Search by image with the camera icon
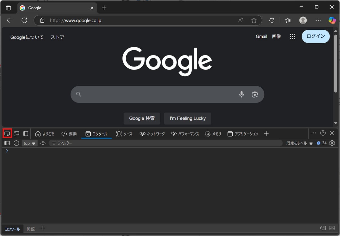 (255, 94)
